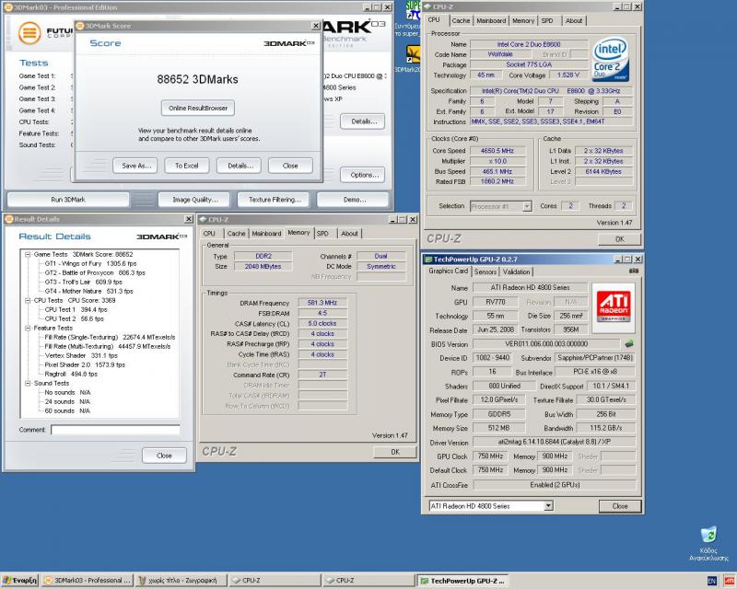Screen dimensions: 737x589
Task: Click the BIOS save chip icon in GPU-Z
Action: point(629,344)
